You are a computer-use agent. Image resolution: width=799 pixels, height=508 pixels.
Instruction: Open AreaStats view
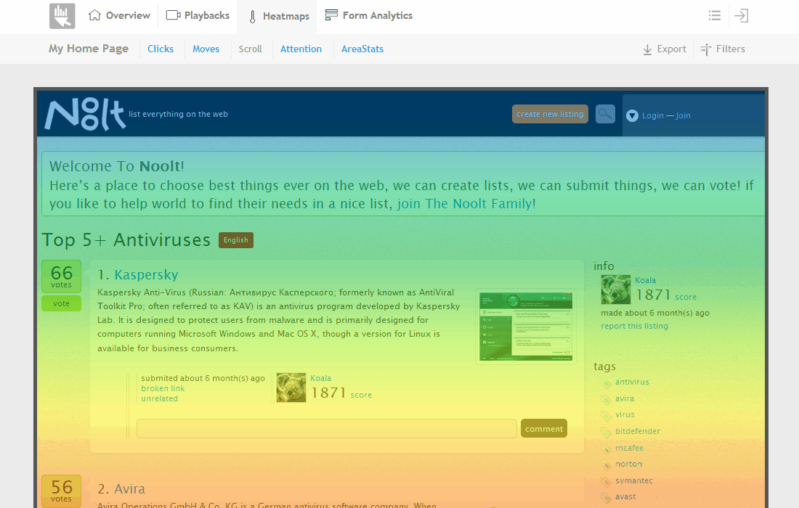pyautogui.click(x=362, y=49)
